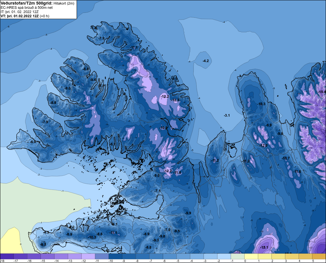Click the legend tick label 5
Screen dimensions: 326x263
click(313, 261)
